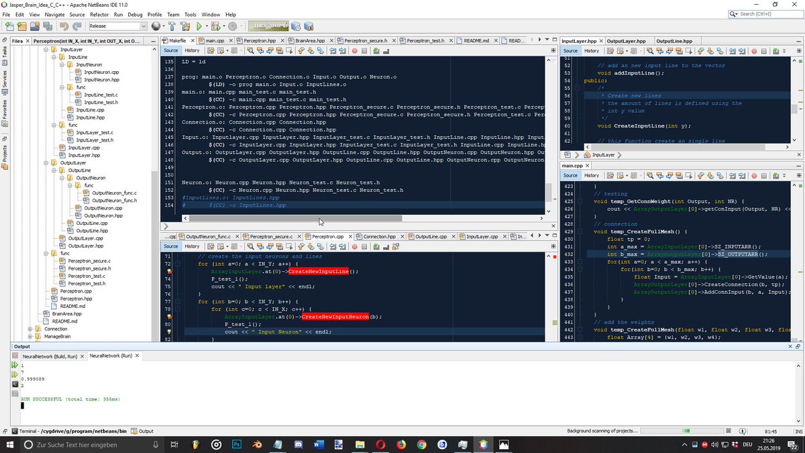Screen dimensions: 805x453
Task: Click the Undo toolbar icon
Action: 64,26
